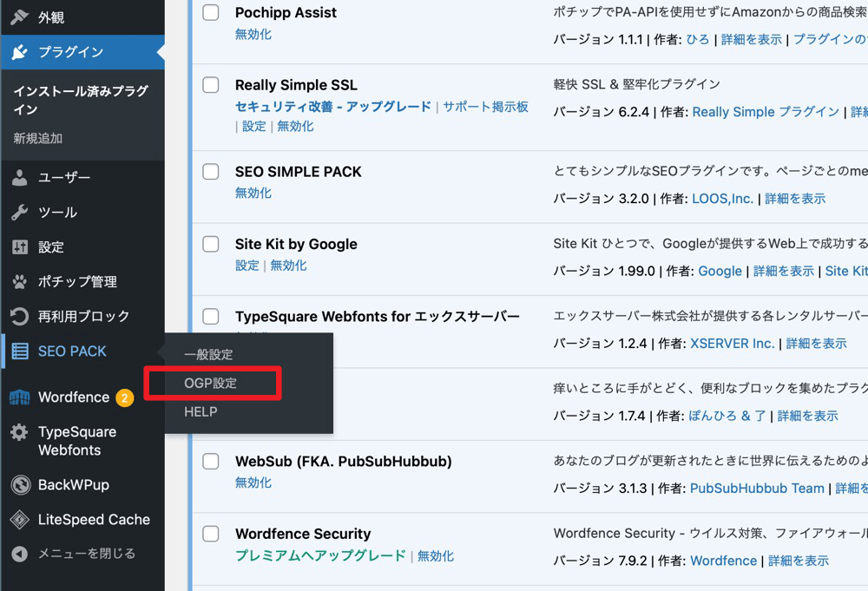Click the Wordfence notification badge 2
The height and width of the screenshot is (591, 868).
coord(124,397)
